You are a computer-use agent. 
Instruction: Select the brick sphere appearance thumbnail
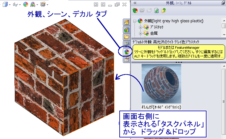(x=161, y=83)
